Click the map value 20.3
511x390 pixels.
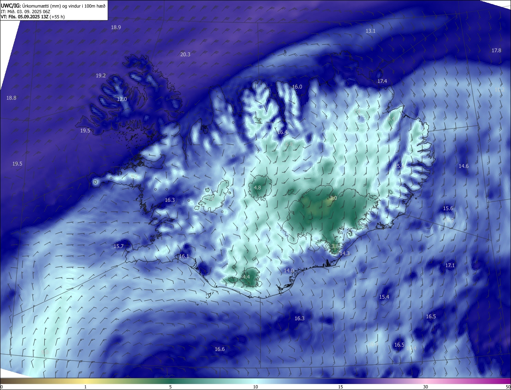(185, 54)
